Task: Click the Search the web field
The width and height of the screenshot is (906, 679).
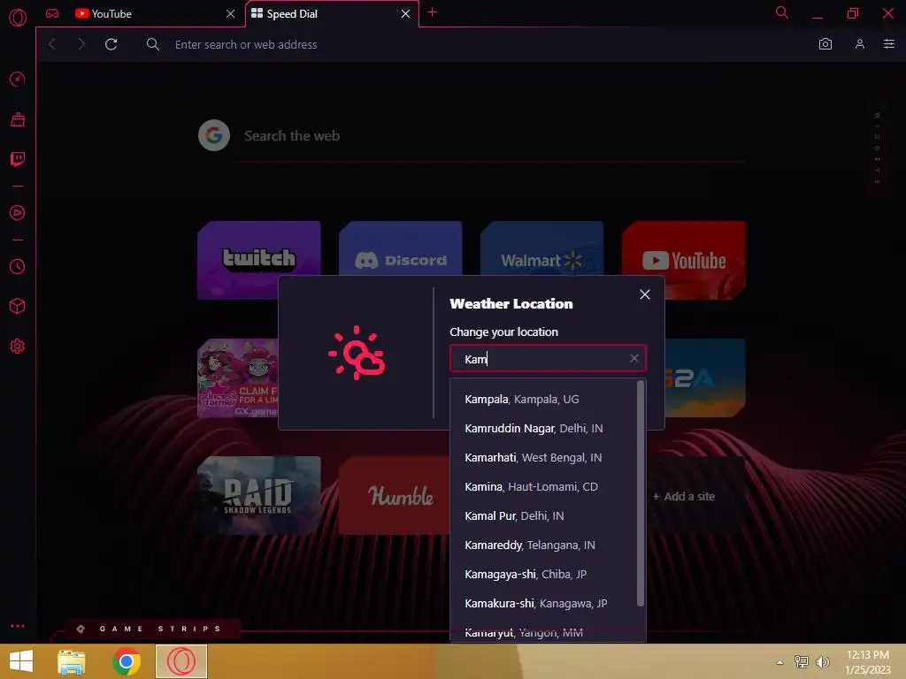Action: pyautogui.click(x=490, y=136)
